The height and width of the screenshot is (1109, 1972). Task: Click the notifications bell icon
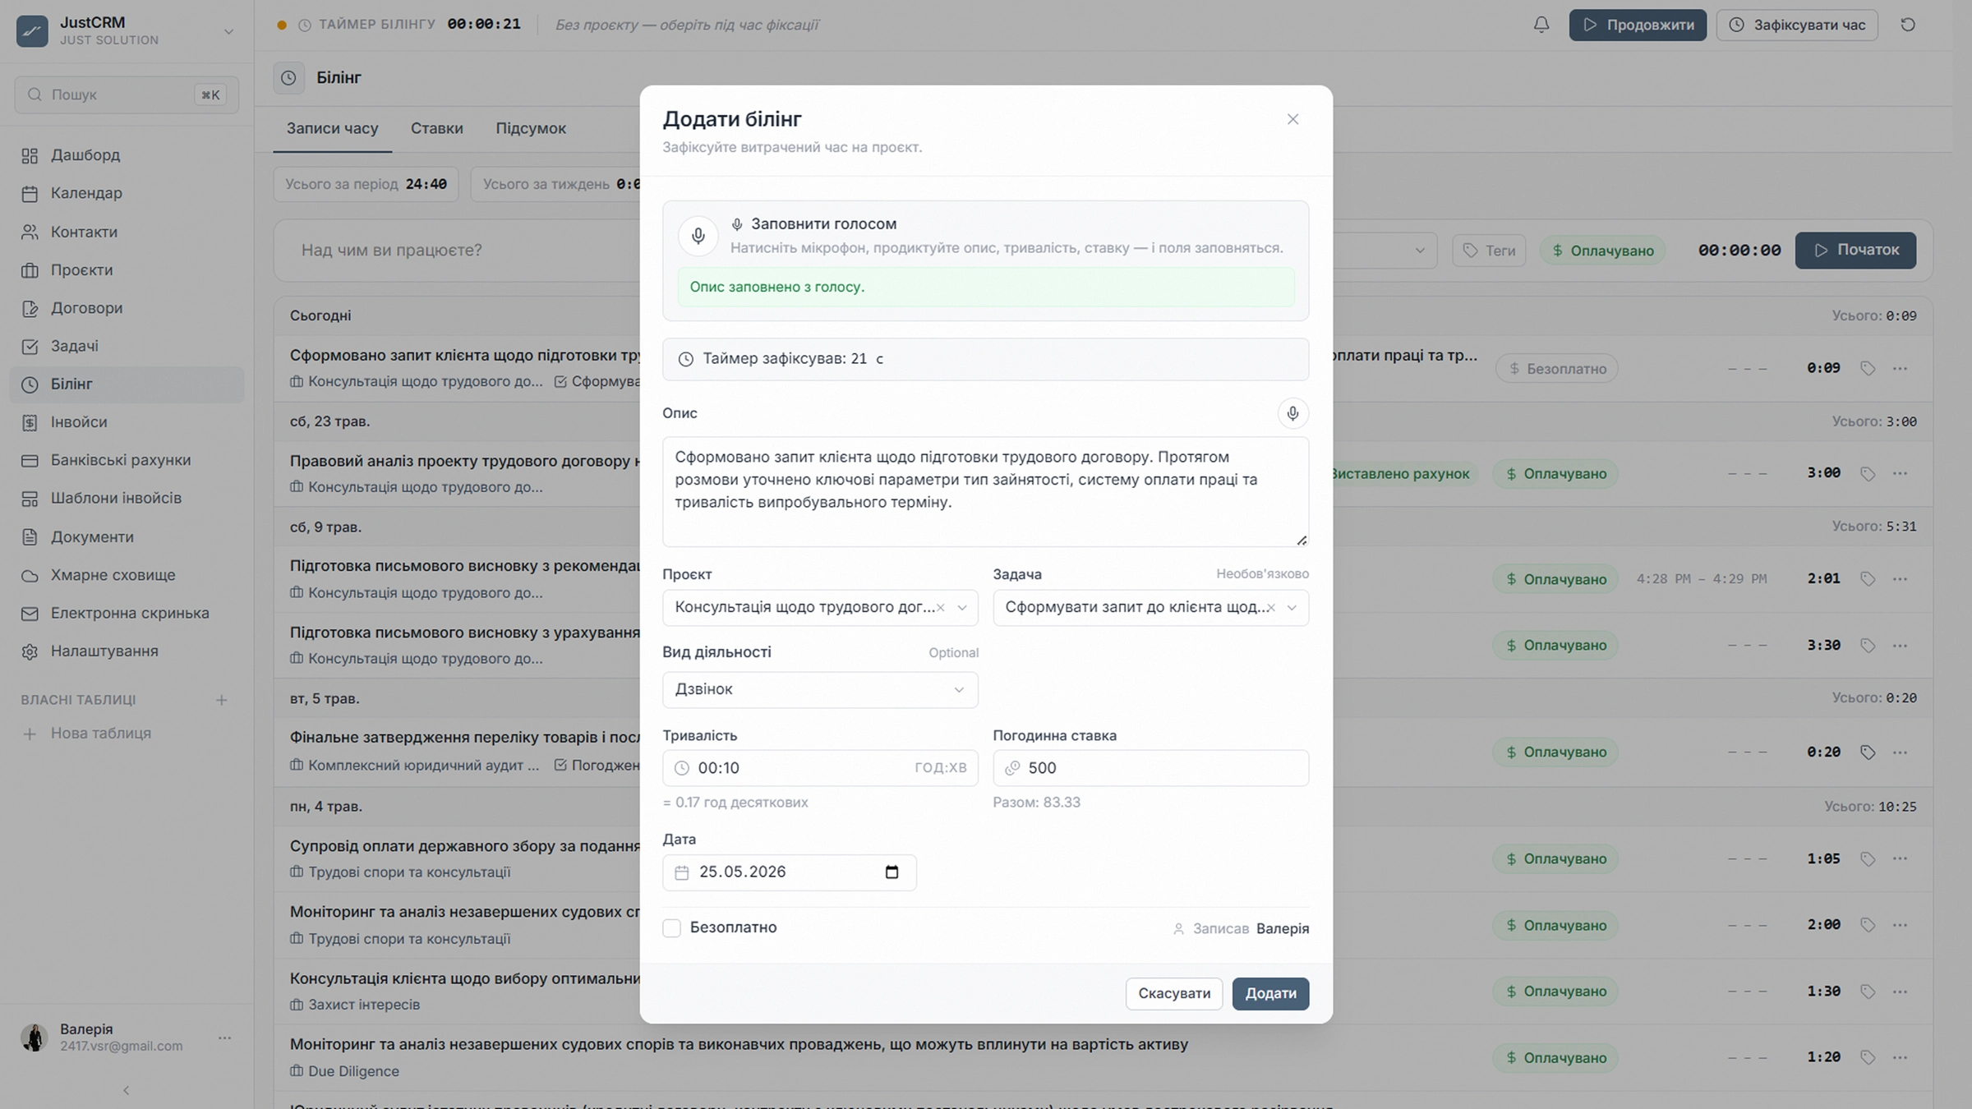(x=1541, y=25)
